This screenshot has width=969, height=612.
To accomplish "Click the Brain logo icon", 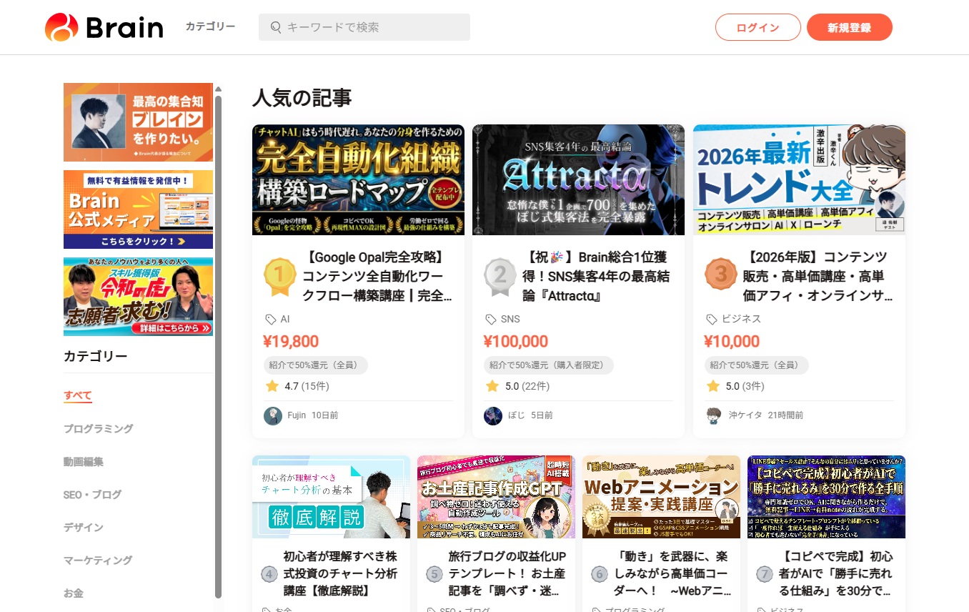I will click(x=61, y=28).
